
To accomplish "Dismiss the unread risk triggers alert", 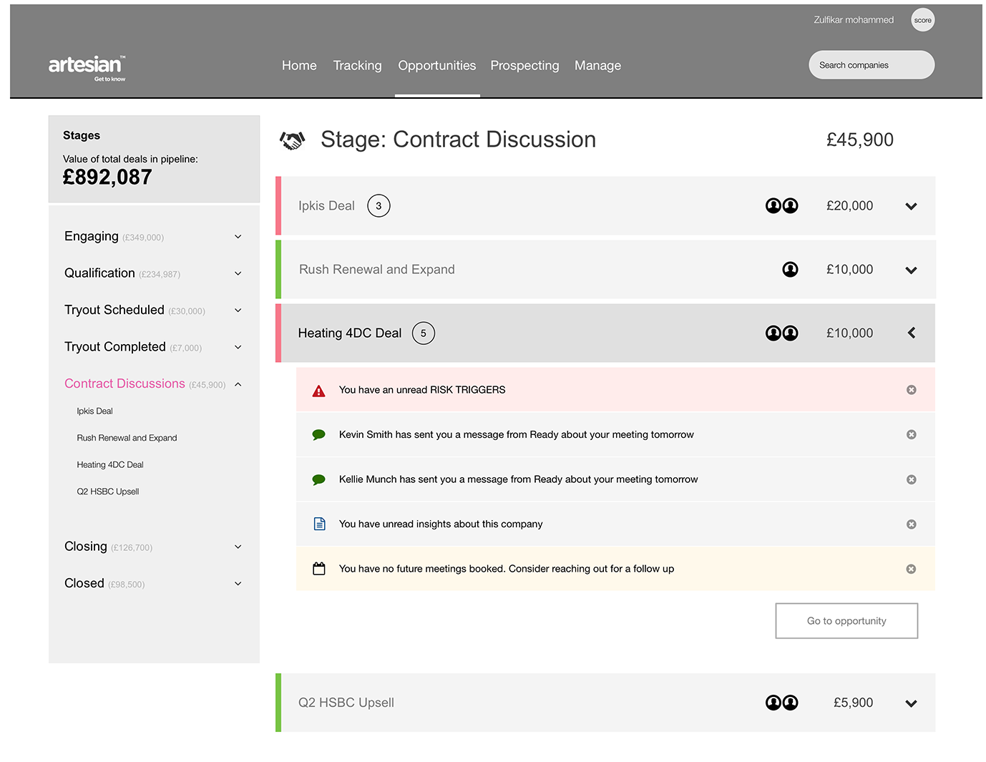I will coord(911,390).
